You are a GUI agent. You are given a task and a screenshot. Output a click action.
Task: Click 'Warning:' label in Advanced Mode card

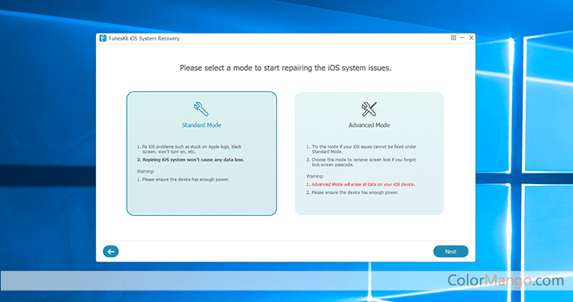pyautogui.click(x=314, y=176)
